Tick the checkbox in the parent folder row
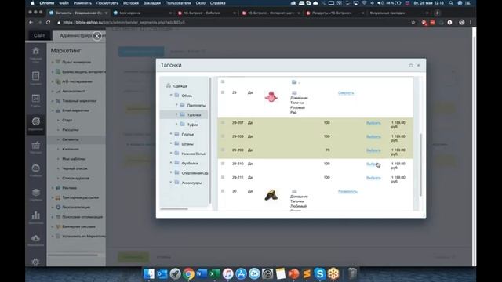This screenshot has width=502, height=282. click(x=223, y=81)
